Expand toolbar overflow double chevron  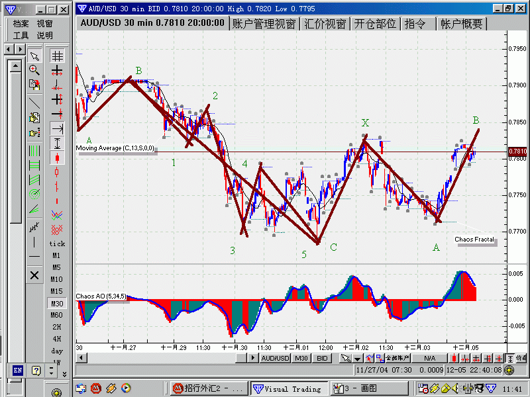pos(64,374)
